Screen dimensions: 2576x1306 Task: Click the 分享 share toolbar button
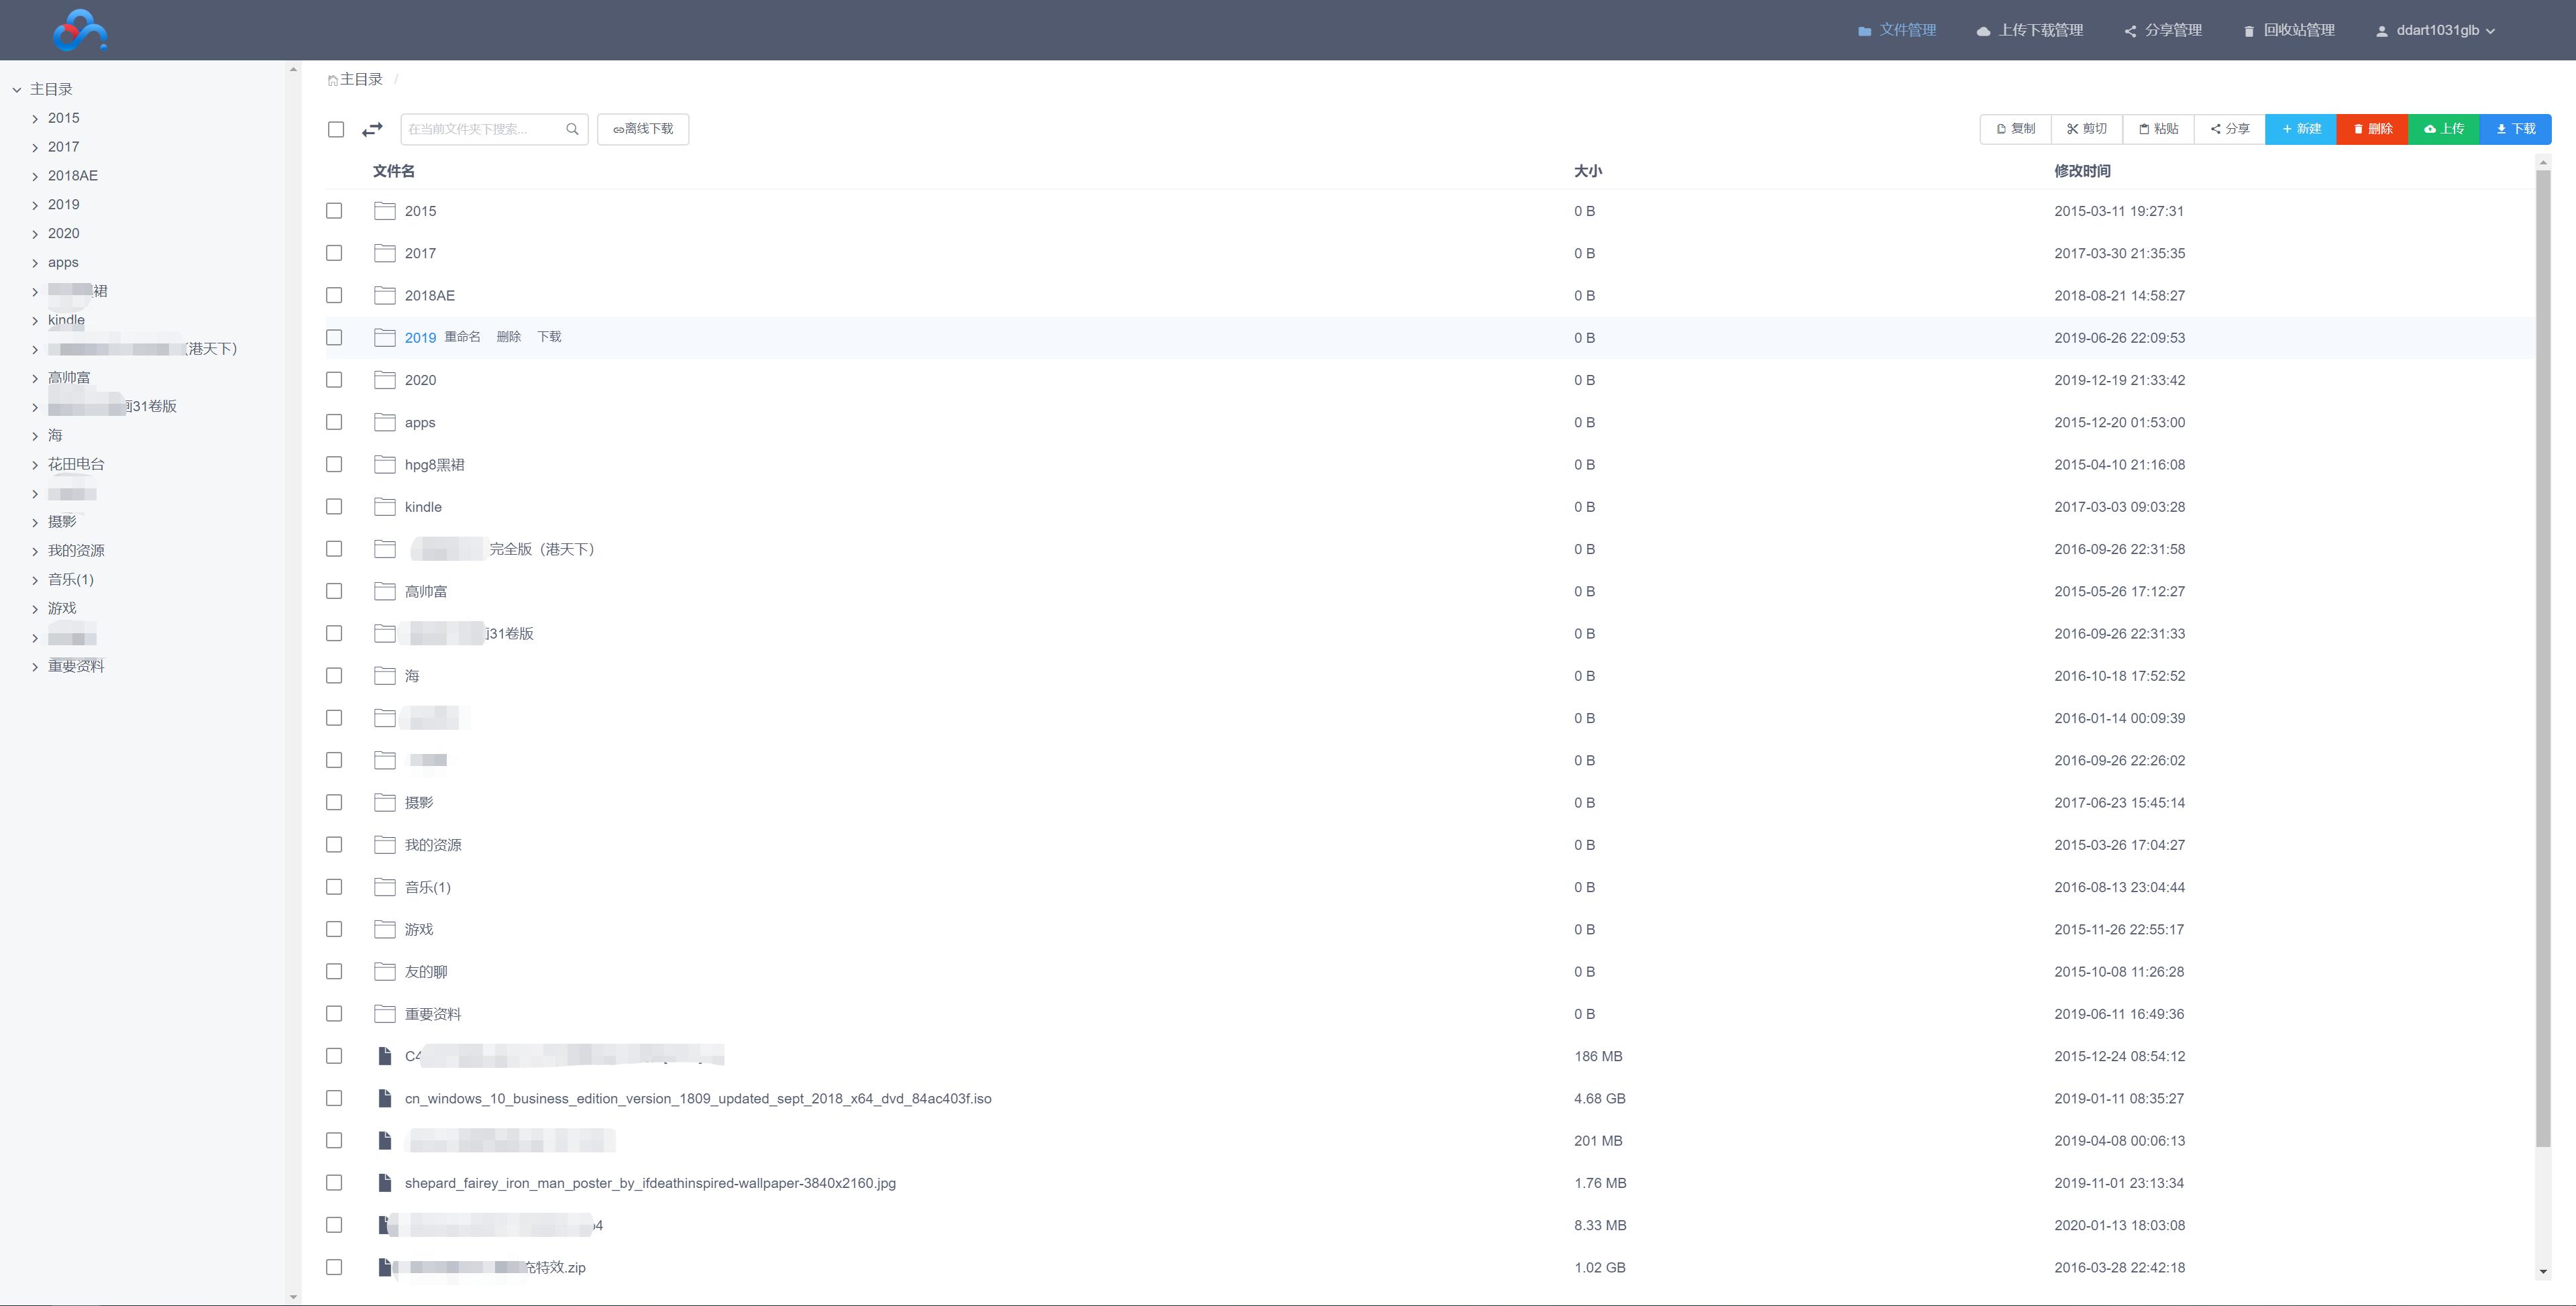click(x=2229, y=129)
